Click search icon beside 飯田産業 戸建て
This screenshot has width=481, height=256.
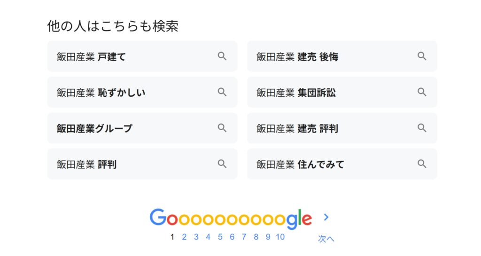point(222,56)
